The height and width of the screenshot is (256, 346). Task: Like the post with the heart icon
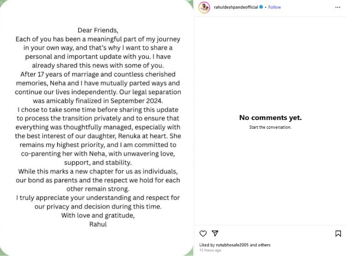click(x=203, y=233)
